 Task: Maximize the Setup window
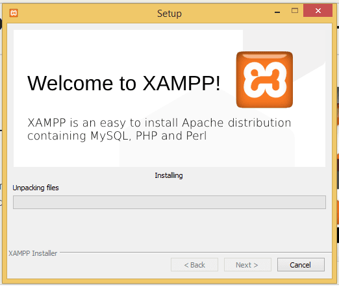tap(295, 10)
